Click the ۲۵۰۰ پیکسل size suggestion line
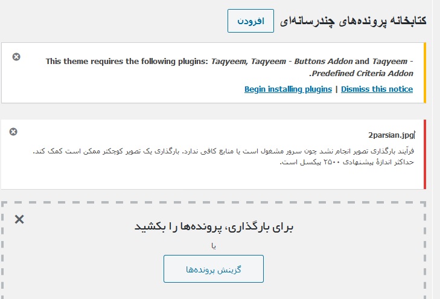This screenshot has width=440, height=299. [347, 162]
